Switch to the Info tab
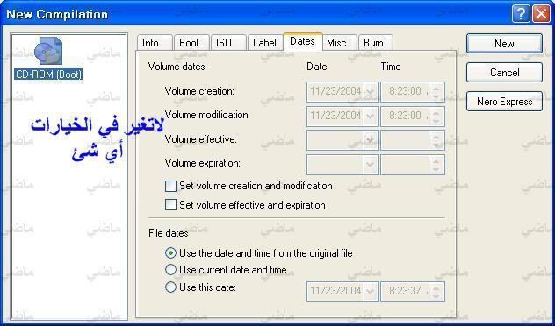Screen dimensions: 555x326 [x=155, y=43]
